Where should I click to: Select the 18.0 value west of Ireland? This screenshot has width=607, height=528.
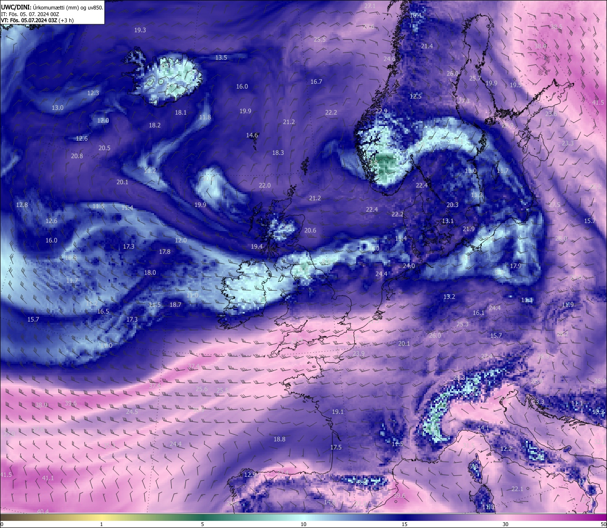[150, 272]
